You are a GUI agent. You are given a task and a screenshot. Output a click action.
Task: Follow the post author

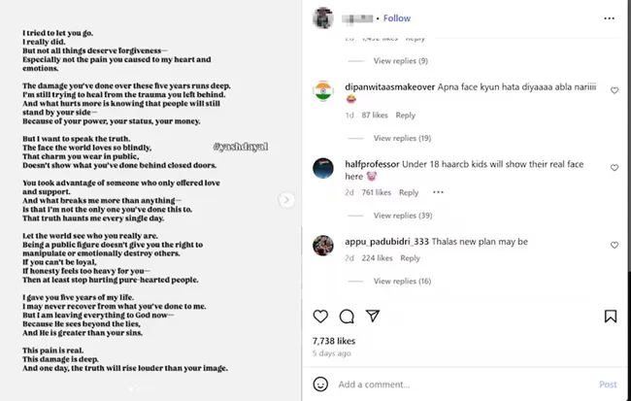[x=397, y=18]
